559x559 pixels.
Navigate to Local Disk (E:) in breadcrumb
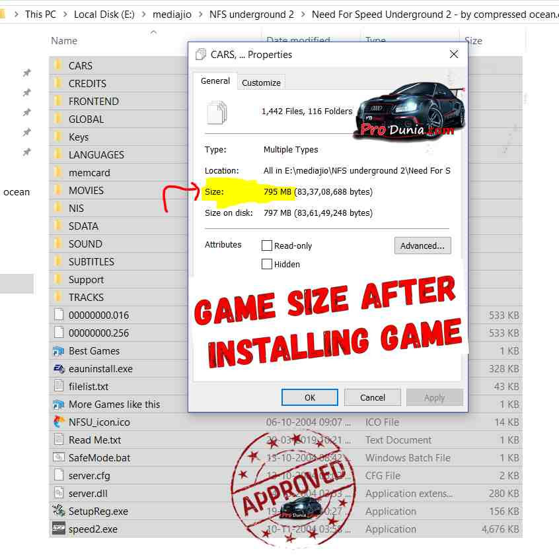coord(104,15)
